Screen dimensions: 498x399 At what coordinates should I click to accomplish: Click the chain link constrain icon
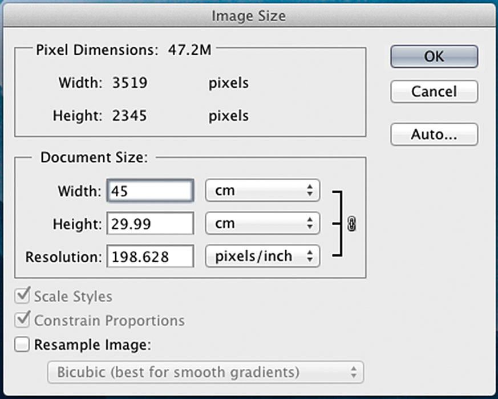[x=351, y=224]
